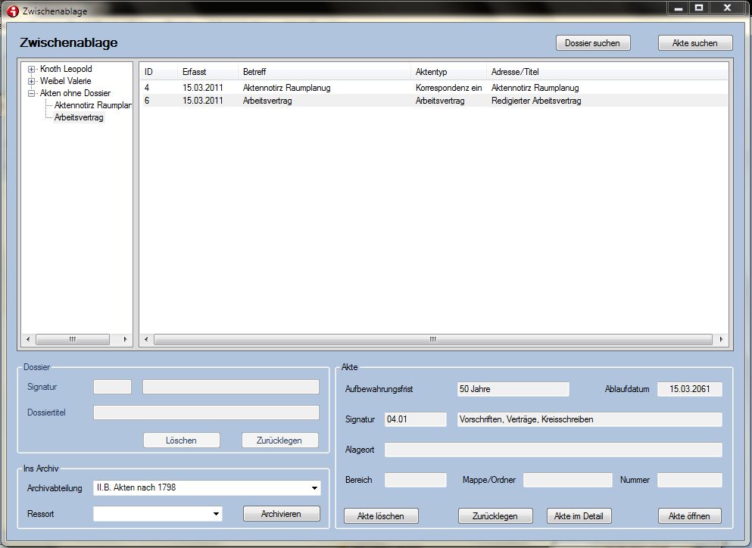The height and width of the screenshot is (548, 752).
Task: Select the Aktennotiz Raumplanug tree item
Action: click(92, 106)
